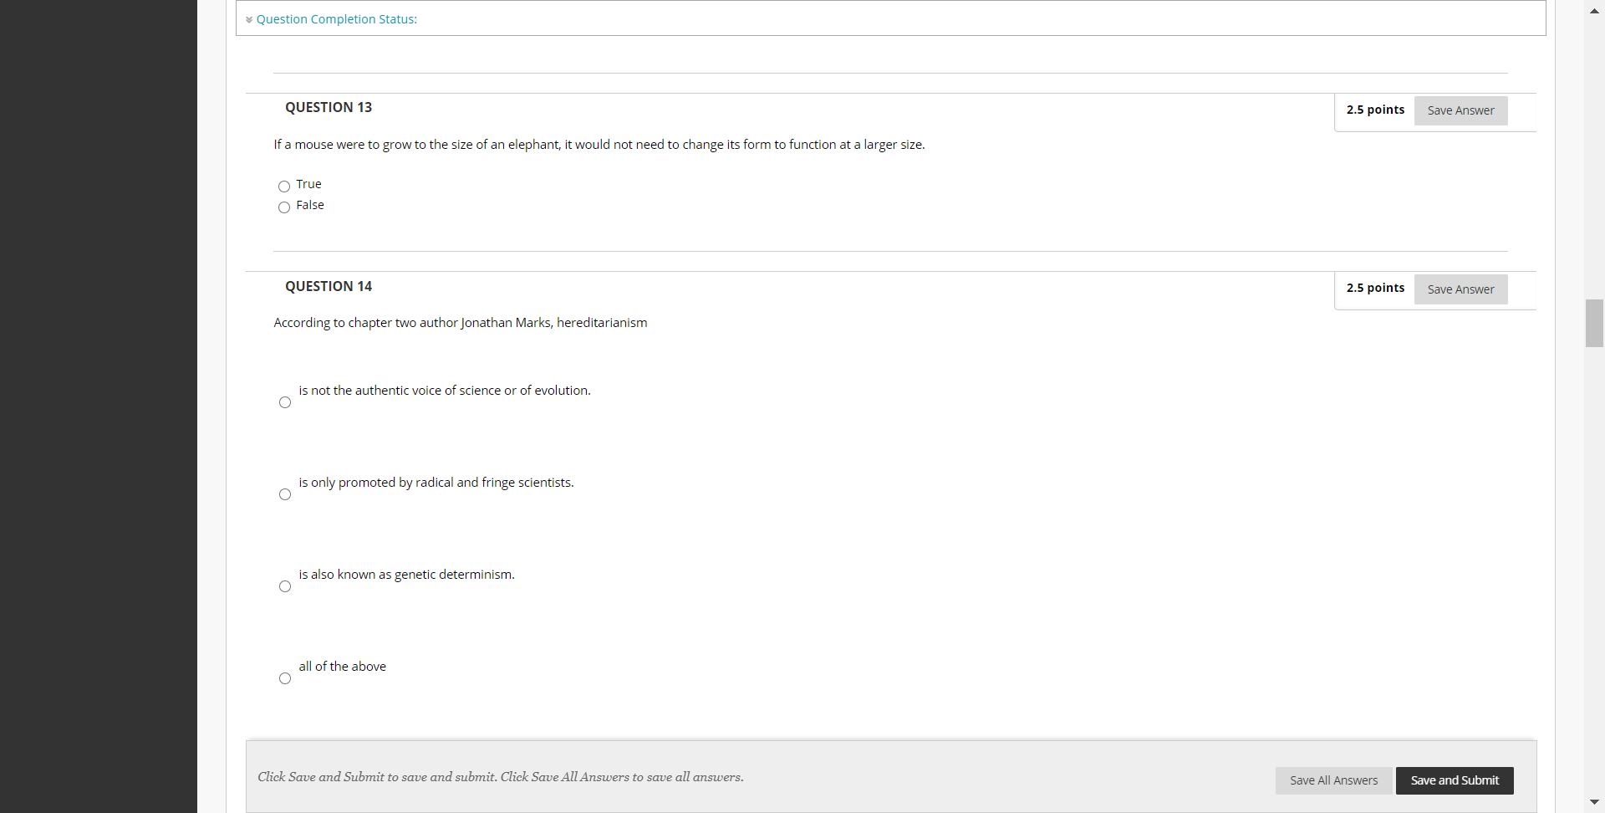Image resolution: width=1605 pixels, height=813 pixels.
Task: Select the True radio button for Question 13
Action: pos(284,186)
